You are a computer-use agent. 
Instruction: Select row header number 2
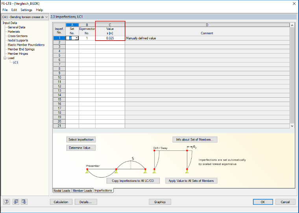click(x=59, y=43)
